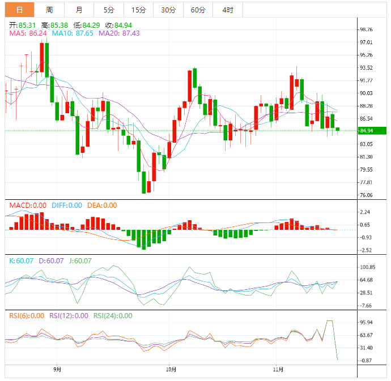Click the RSI(6):0.00 label
The height and width of the screenshot is (381, 391).
tap(27, 316)
